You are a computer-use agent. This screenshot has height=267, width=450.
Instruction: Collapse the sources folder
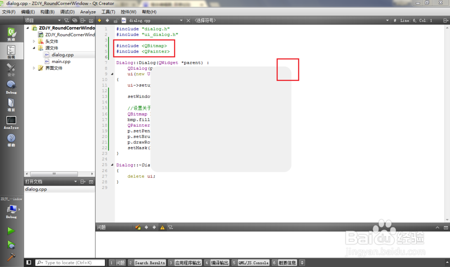[x=34, y=48]
